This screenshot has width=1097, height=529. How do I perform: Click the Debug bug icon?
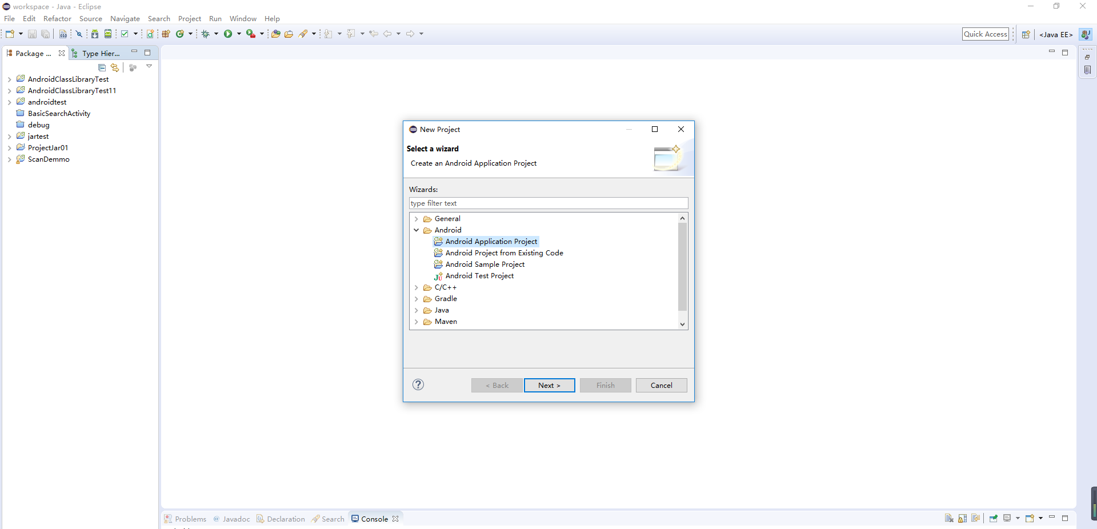(206, 34)
